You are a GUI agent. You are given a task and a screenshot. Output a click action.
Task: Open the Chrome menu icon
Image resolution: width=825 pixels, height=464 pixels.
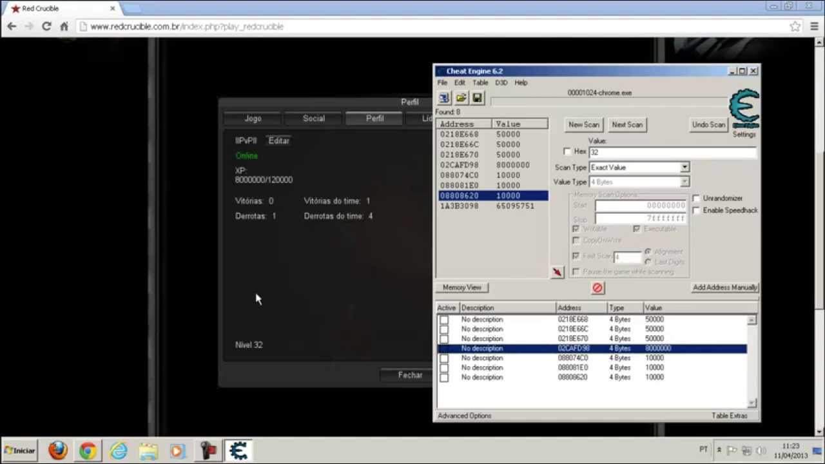pyautogui.click(x=814, y=26)
